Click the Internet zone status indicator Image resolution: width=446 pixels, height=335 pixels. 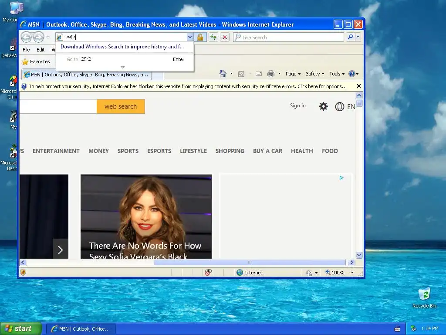pyautogui.click(x=249, y=273)
